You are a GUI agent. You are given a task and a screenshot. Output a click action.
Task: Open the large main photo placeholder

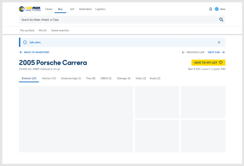(76, 119)
